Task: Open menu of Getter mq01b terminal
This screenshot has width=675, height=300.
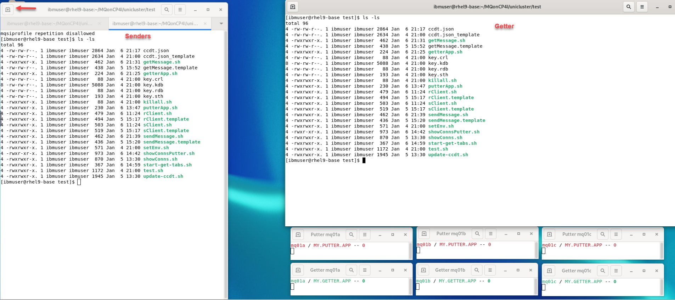Action: tap(490, 270)
